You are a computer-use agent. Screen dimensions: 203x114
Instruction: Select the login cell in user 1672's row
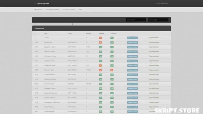(x=72, y=70)
